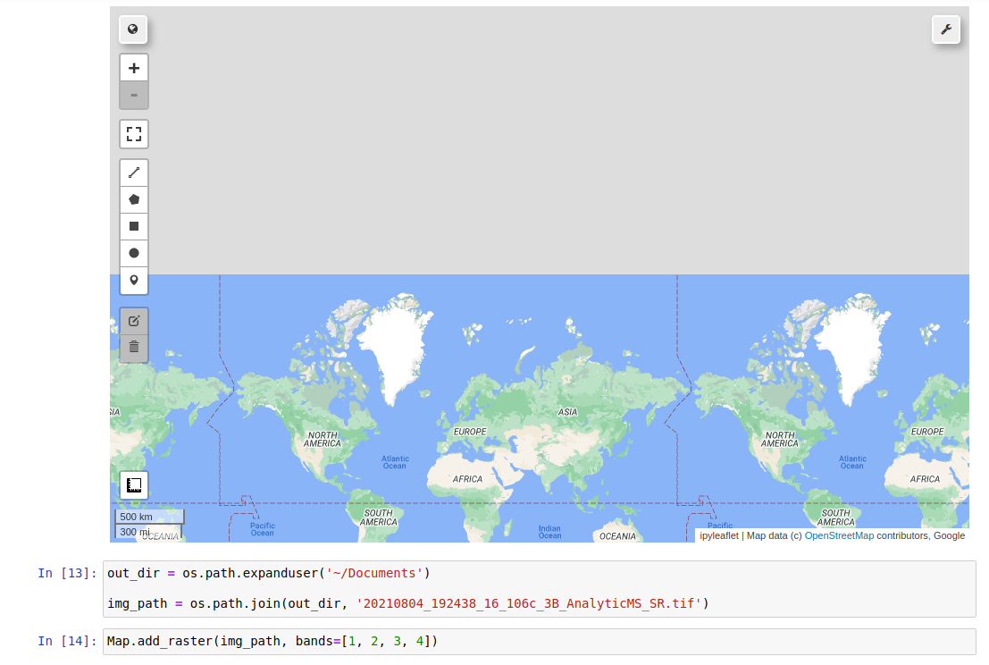The height and width of the screenshot is (665, 989).
Task: Zoom out on the map
Action: (x=134, y=95)
